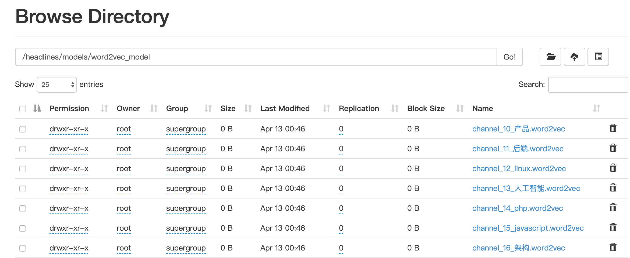The width and height of the screenshot is (630, 258).
Task: Click the cut and paste list icon
Action: click(x=598, y=57)
